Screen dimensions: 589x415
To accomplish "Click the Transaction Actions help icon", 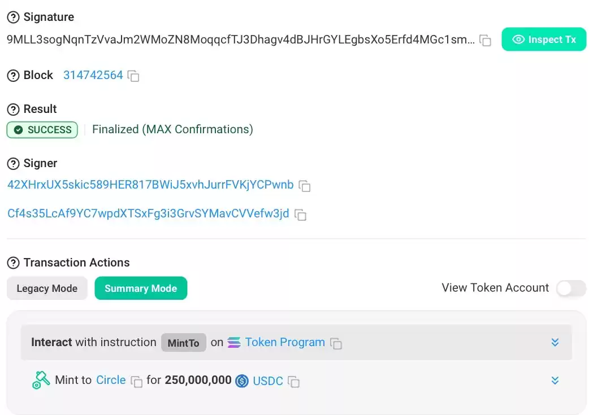I will 13,263.
